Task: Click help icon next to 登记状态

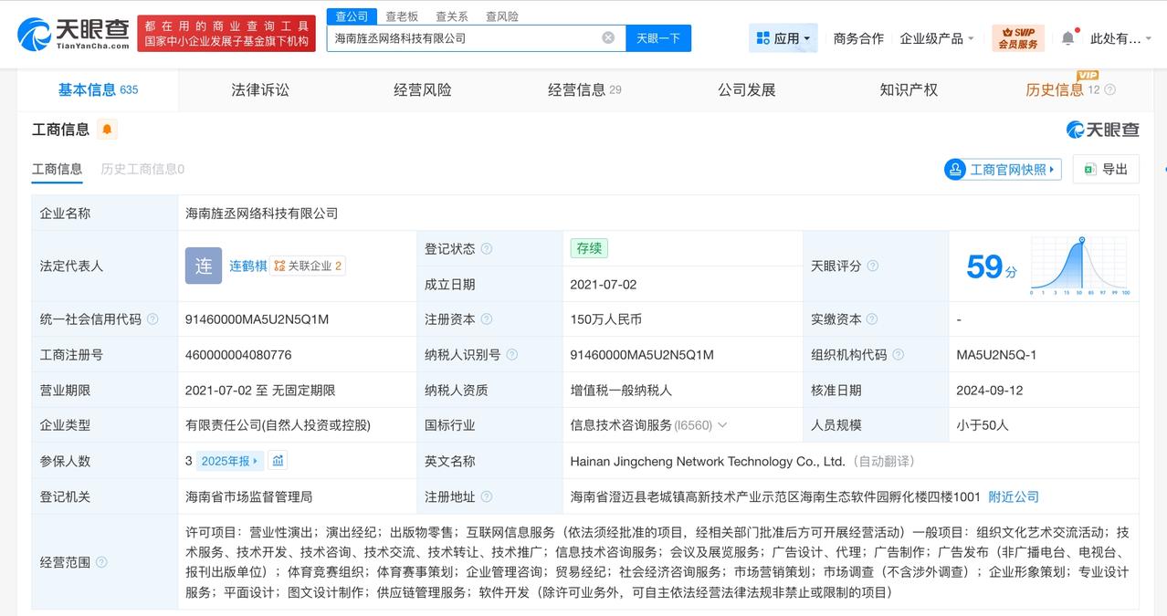Action: point(487,249)
